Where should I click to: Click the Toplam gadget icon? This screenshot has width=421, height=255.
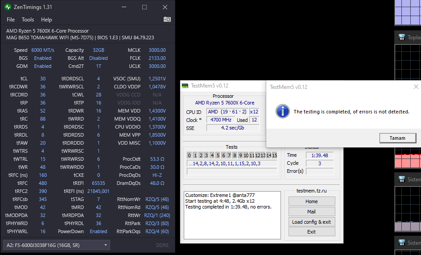coord(402,37)
